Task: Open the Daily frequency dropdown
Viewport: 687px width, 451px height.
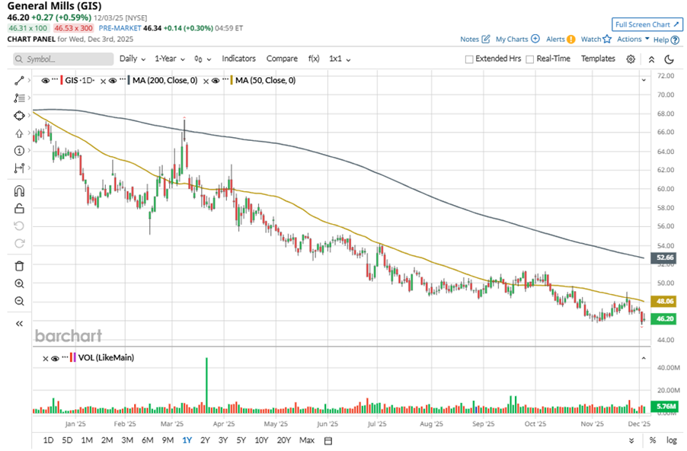Action: [x=133, y=59]
